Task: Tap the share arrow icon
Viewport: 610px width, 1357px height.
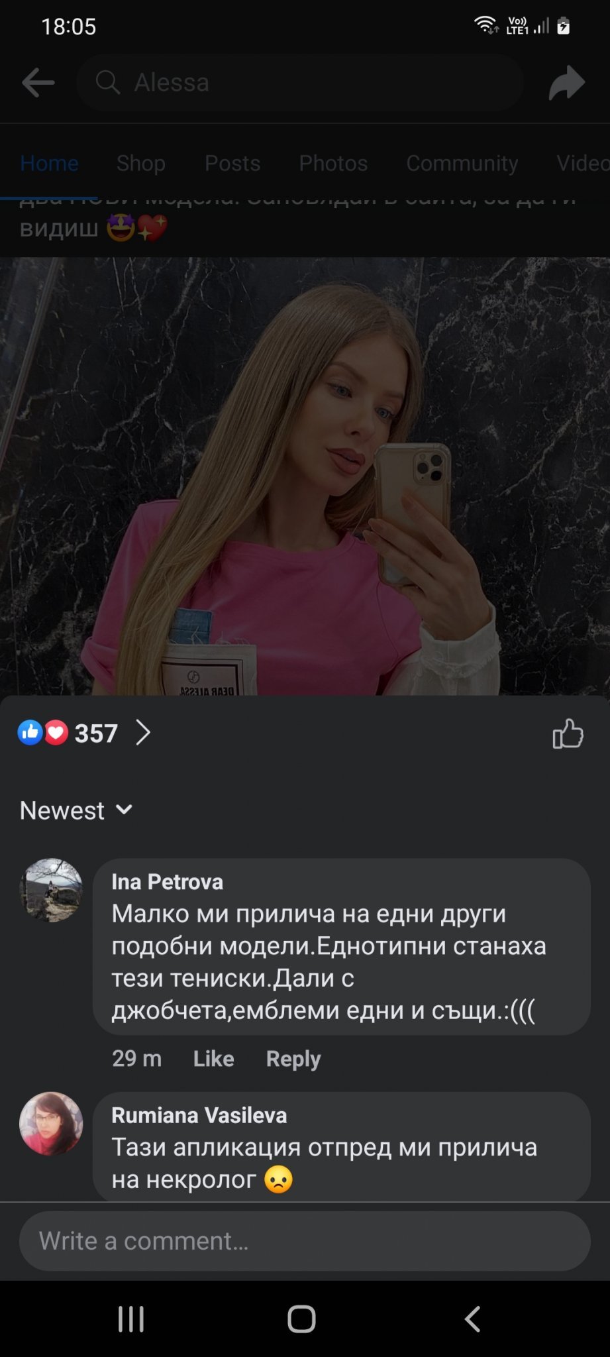Action: click(567, 83)
